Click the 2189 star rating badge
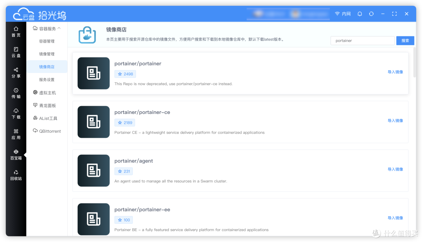Image resolution: width=422 pixels, height=242 pixels. pyautogui.click(x=125, y=123)
